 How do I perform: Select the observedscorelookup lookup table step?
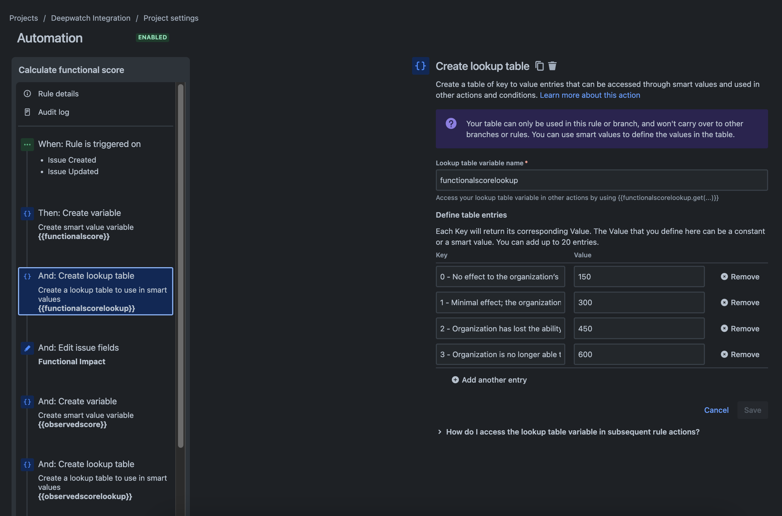pyautogui.click(x=96, y=480)
